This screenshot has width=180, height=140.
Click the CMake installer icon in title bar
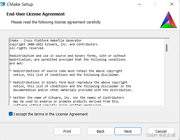(x=3, y=4)
